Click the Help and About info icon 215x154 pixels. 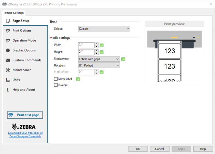pyautogui.click(x=8, y=90)
